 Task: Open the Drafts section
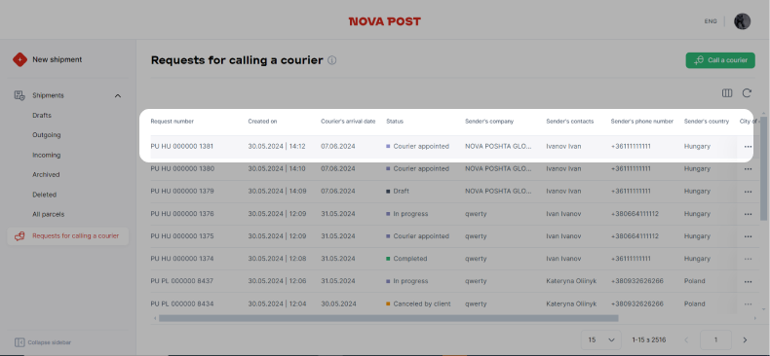point(42,115)
